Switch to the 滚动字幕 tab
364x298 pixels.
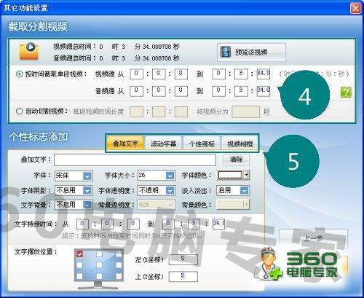click(163, 144)
